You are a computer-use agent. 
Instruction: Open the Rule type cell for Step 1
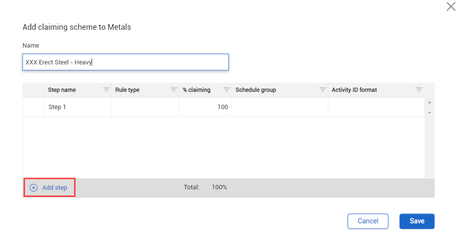coord(145,107)
